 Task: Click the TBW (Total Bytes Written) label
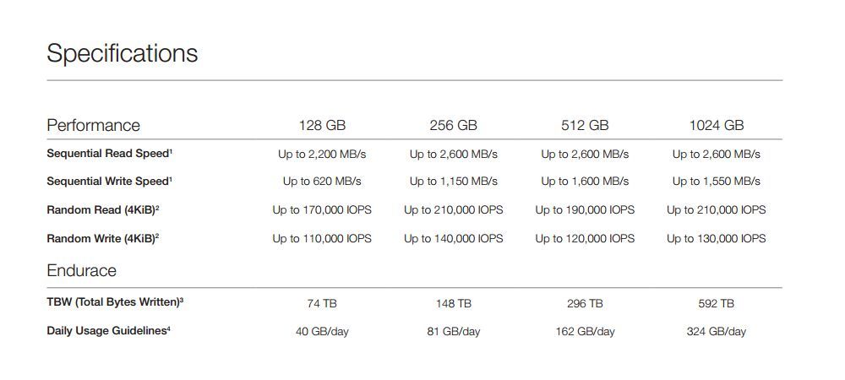115,302
